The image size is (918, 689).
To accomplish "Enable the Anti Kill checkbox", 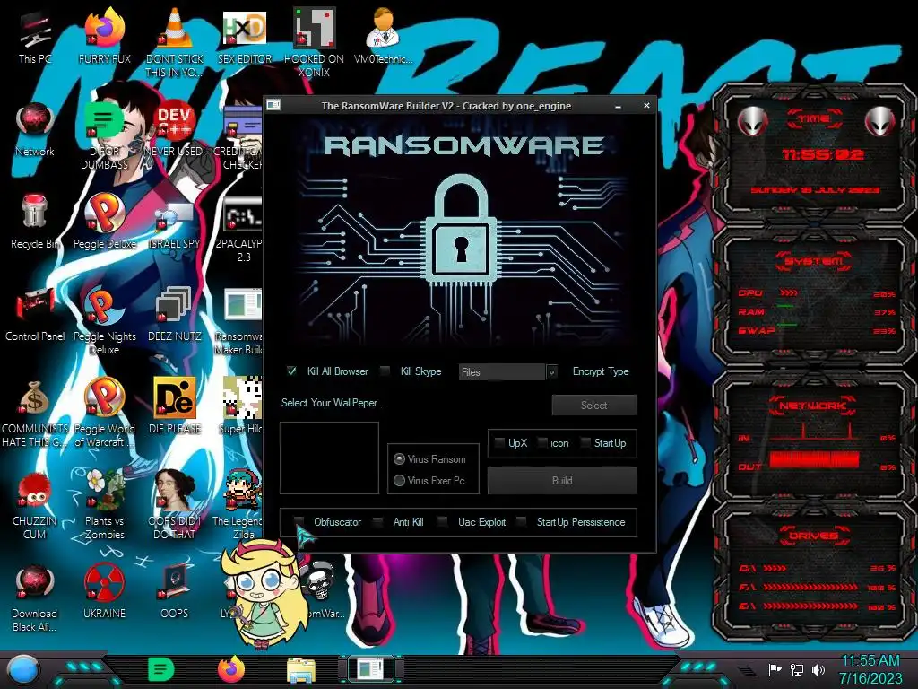I will click(x=378, y=521).
